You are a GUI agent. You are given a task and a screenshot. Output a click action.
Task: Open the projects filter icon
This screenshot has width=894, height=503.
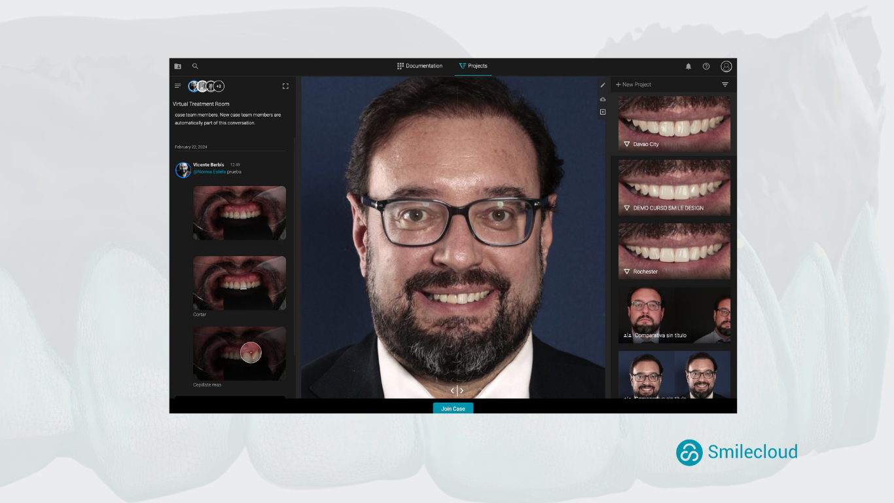(x=725, y=84)
